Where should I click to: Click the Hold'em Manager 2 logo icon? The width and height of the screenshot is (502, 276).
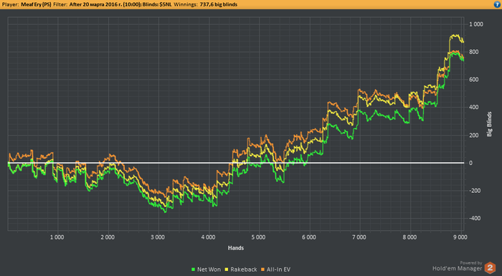490,268
